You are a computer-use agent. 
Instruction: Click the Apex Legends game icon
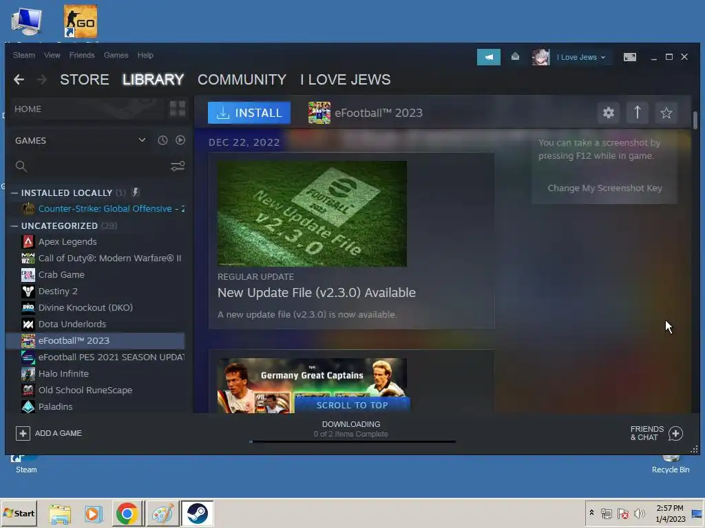pyautogui.click(x=28, y=242)
